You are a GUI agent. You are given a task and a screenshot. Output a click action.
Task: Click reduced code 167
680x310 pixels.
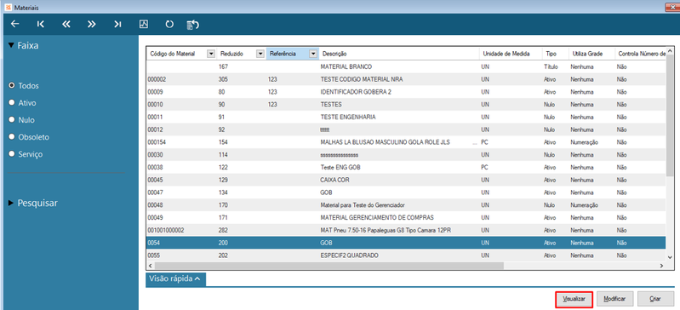(224, 67)
